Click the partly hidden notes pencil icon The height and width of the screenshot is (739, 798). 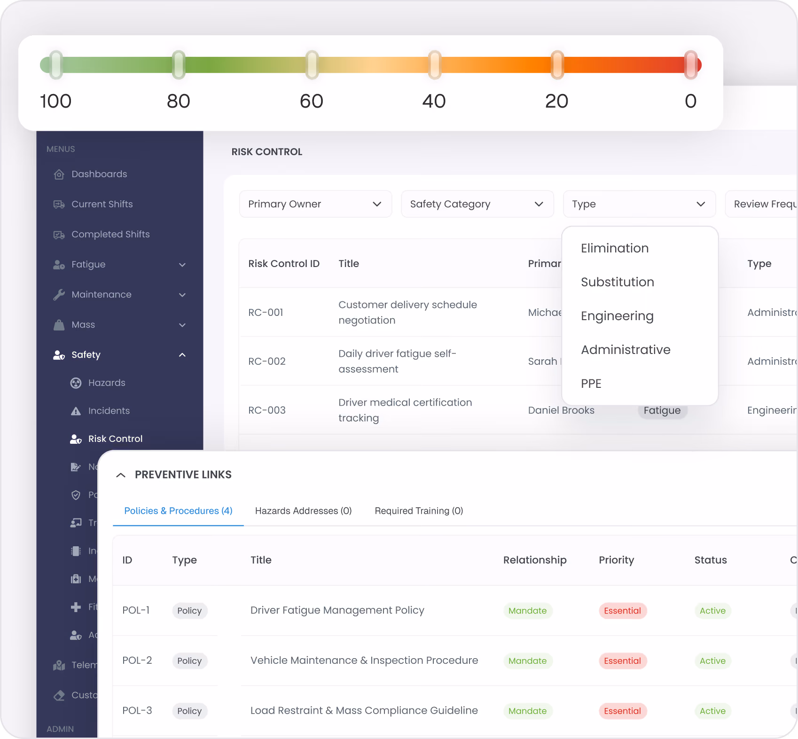pyautogui.click(x=76, y=467)
